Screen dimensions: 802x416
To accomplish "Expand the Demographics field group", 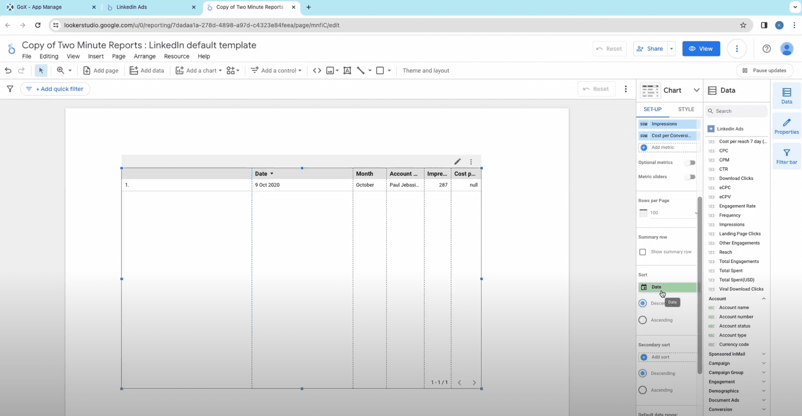I will click(x=764, y=391).
